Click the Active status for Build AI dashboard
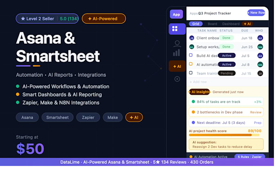 click(x=226, y=56)
